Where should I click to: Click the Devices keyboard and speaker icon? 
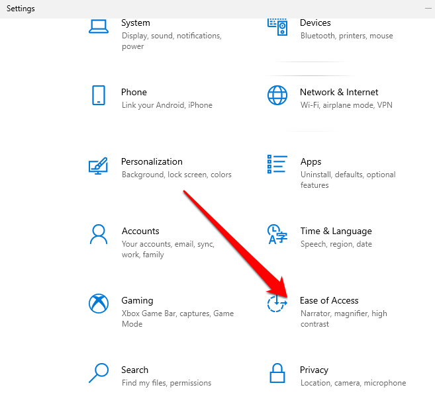tap(277, 27)
